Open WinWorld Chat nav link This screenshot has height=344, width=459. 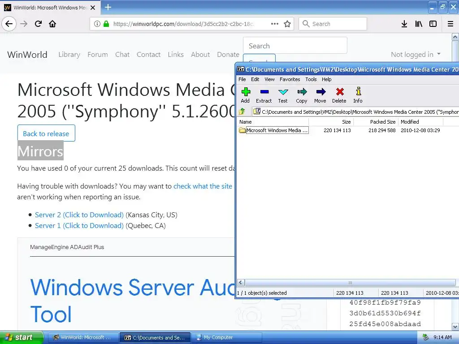122,54
